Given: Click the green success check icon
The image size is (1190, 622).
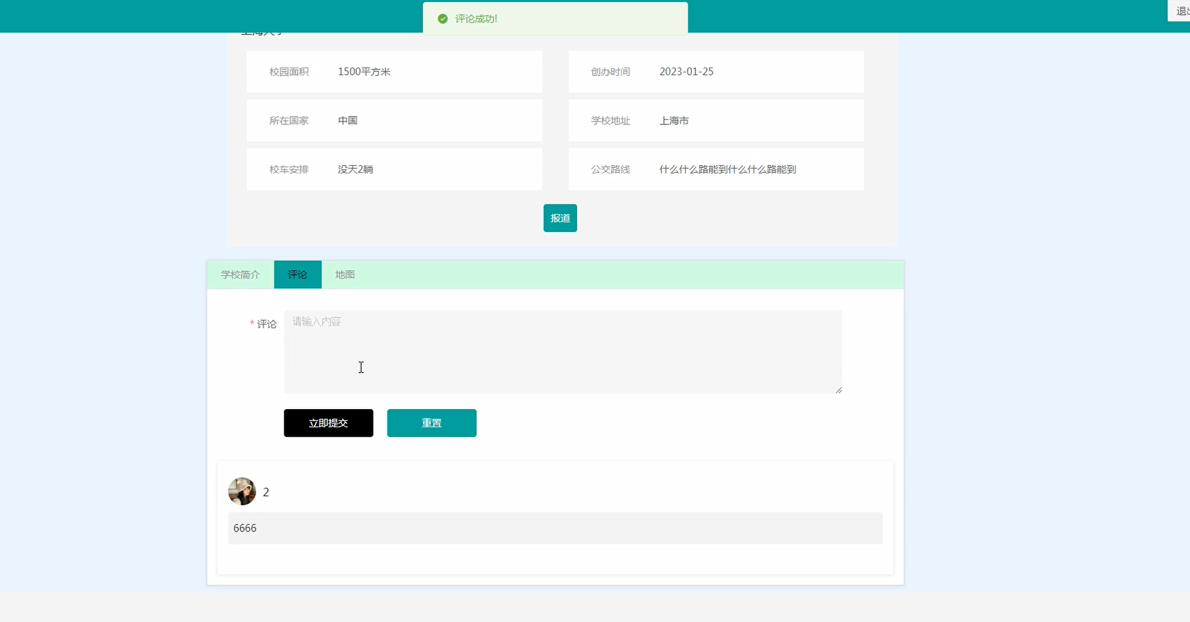Looking at the screenshot, I should click(x=442, y=19).
